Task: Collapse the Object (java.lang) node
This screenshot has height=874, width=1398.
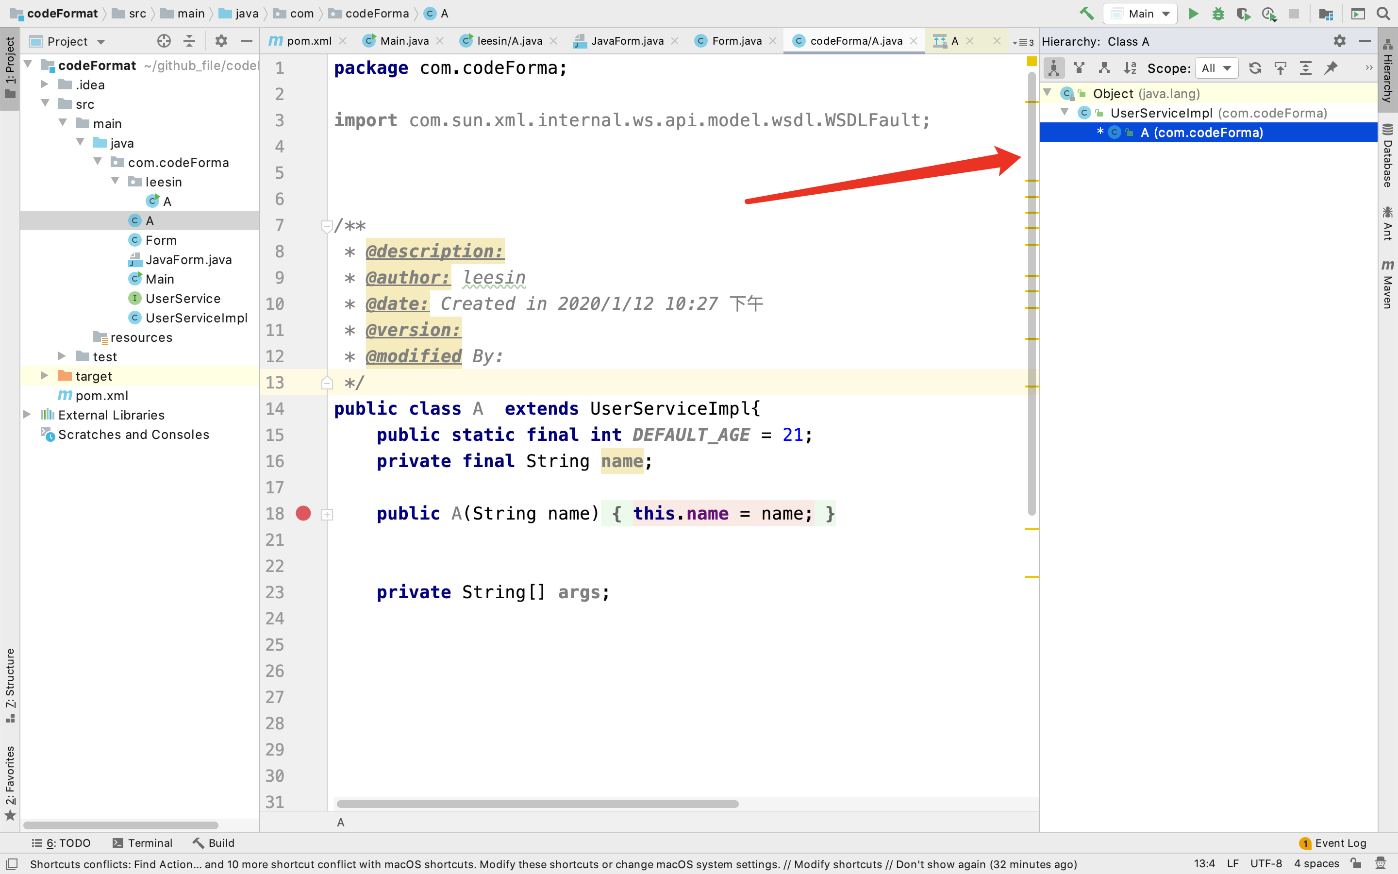Action: click(1048, 92)
